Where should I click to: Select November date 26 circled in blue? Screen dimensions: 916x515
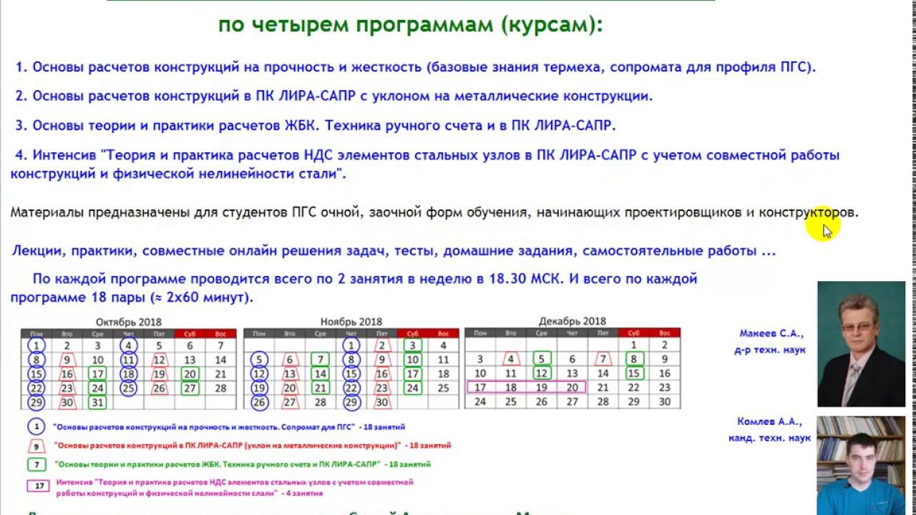pyautogui.click(x=259, y=402)
